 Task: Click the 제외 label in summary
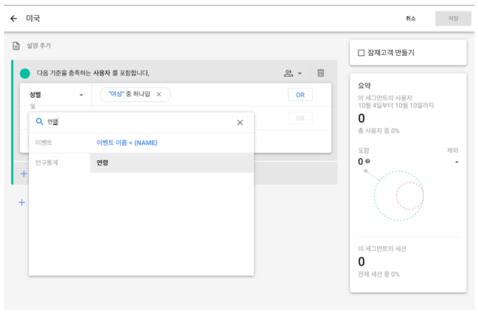point(453,150)
